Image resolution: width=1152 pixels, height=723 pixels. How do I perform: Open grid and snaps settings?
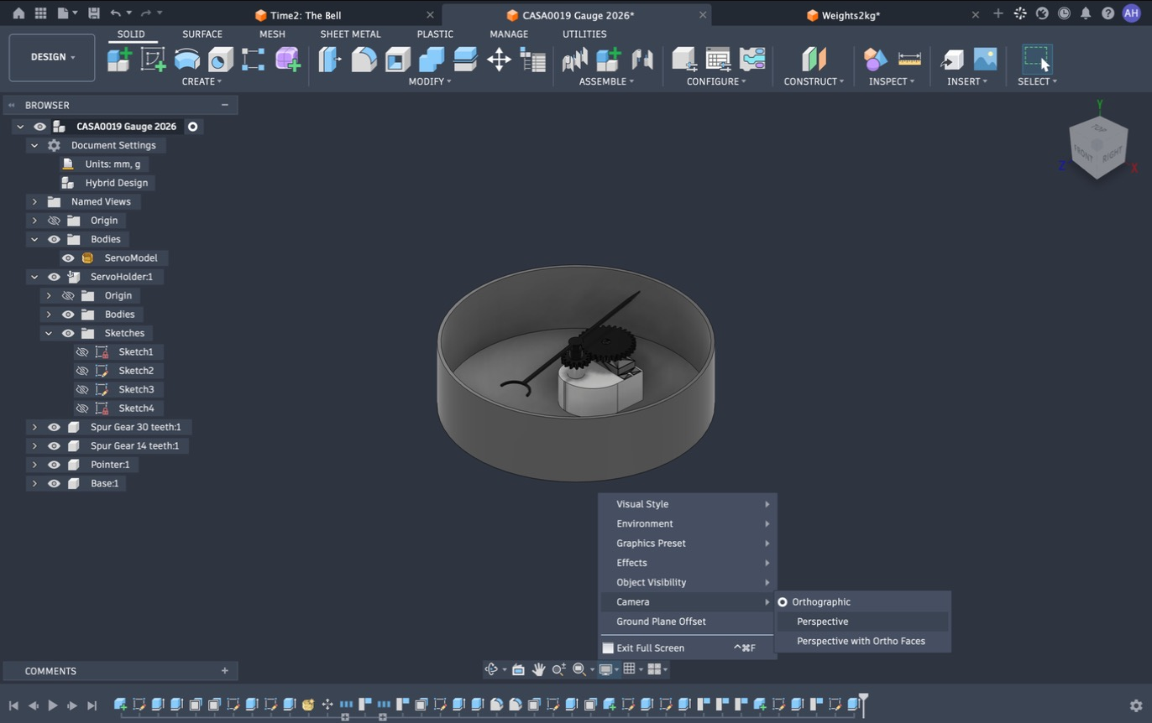pos(629,669)
